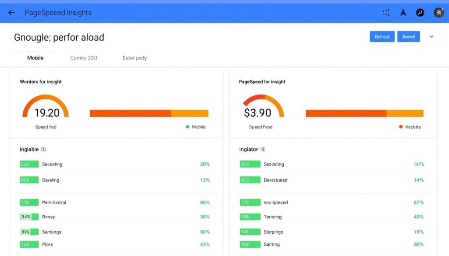Click the 99% badge beside Santsings
The height and width of the screenshot is (256, 449).
[x=29, y=232]
